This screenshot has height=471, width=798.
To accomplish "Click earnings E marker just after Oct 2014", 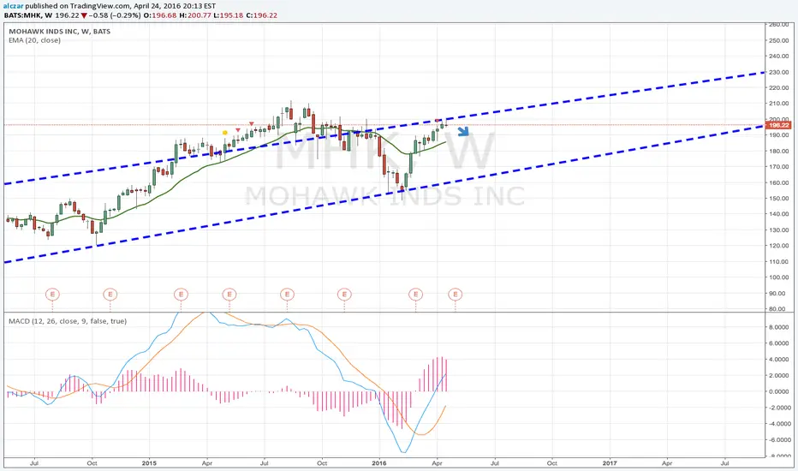I will click(110, 295).
